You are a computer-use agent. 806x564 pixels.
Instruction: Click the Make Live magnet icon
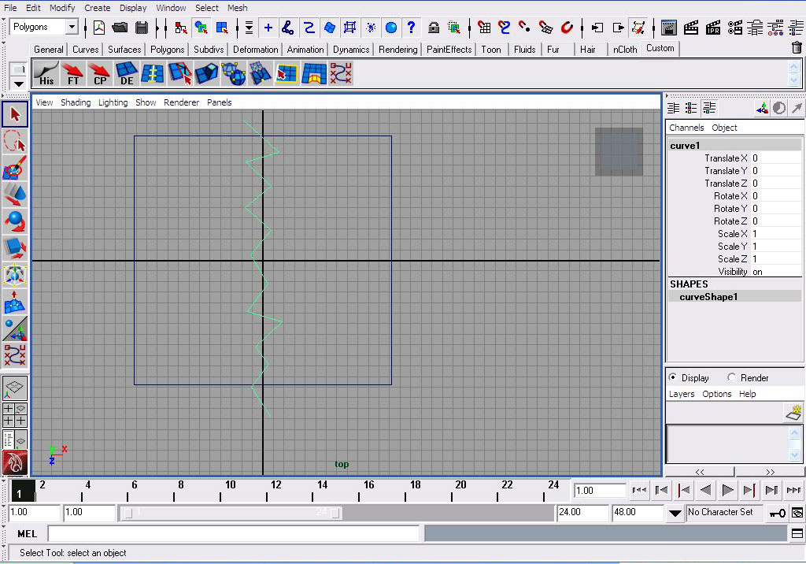[567, 28]
